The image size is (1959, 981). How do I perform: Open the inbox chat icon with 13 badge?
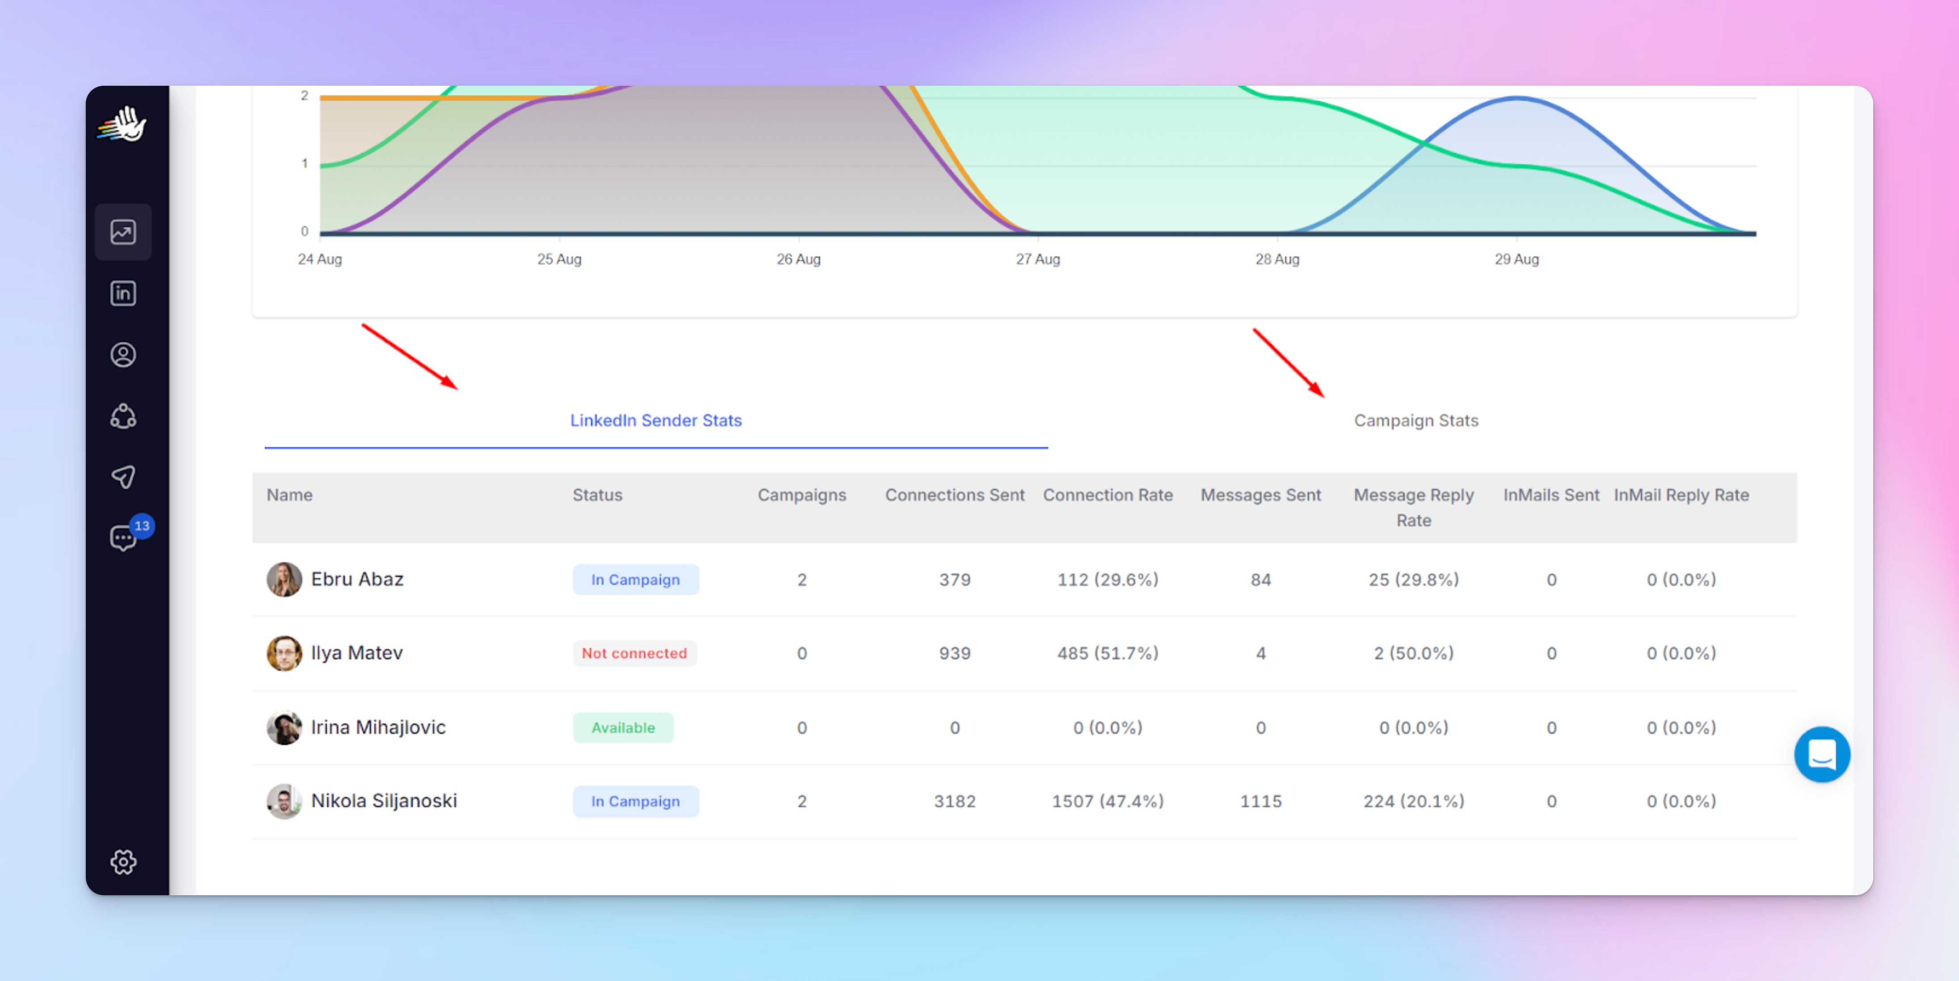tap(123, 538)
